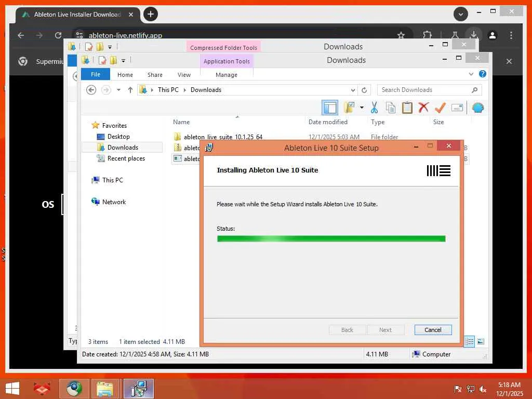Click This PC in the address breadcrumb
532x399 pixels.
click(x=168, y=90)
